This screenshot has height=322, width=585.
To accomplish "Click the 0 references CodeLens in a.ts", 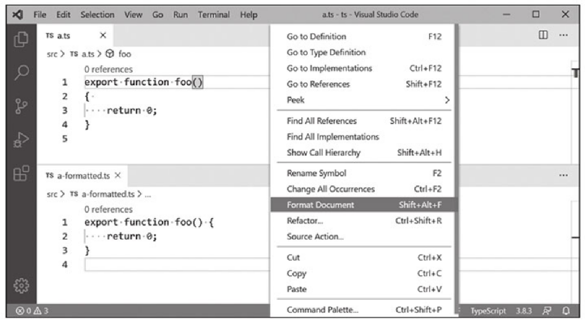I will tap(108, 69).
